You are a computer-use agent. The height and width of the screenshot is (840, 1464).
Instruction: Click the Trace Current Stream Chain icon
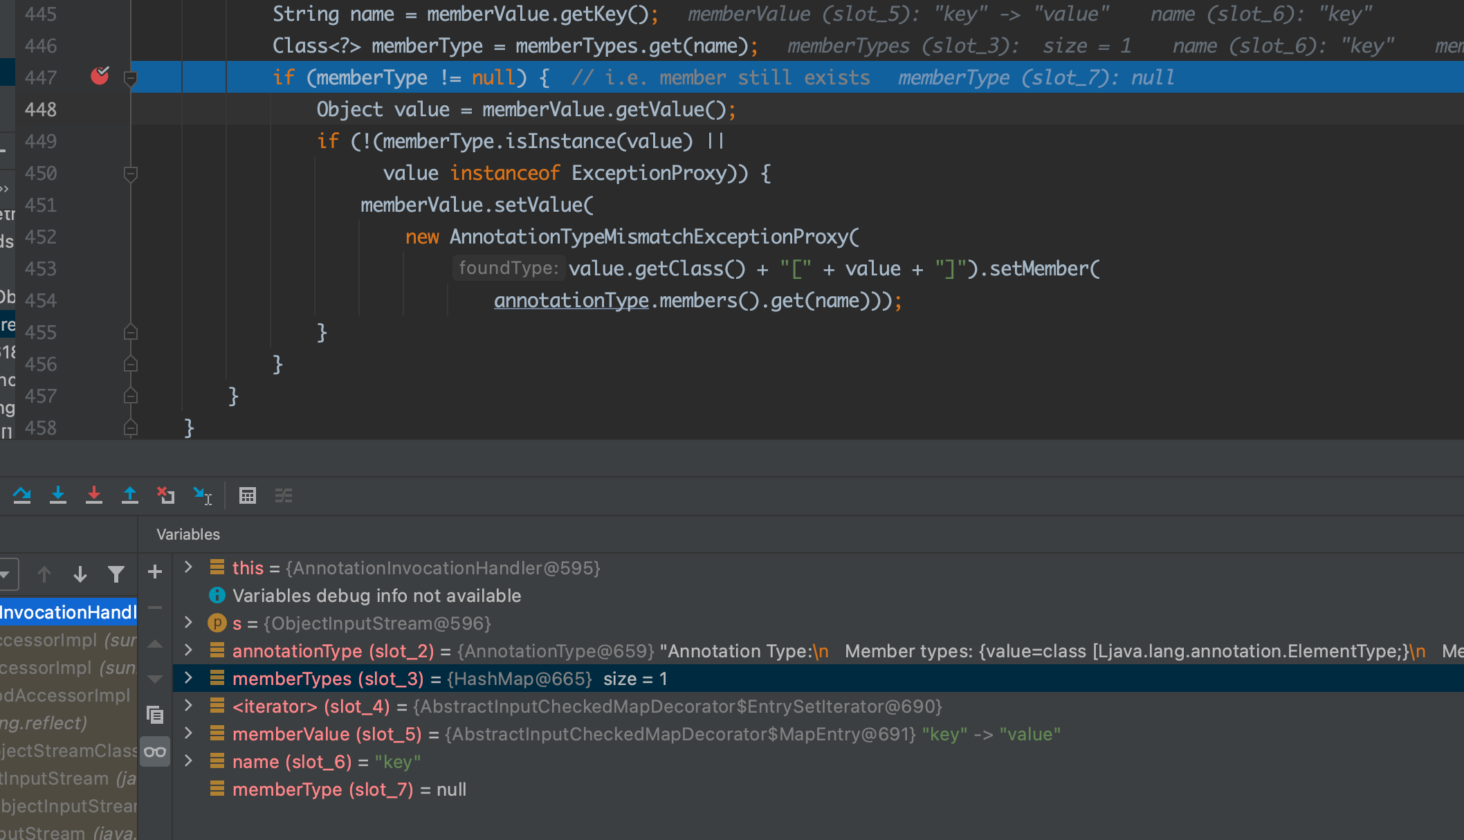[284, 495]
